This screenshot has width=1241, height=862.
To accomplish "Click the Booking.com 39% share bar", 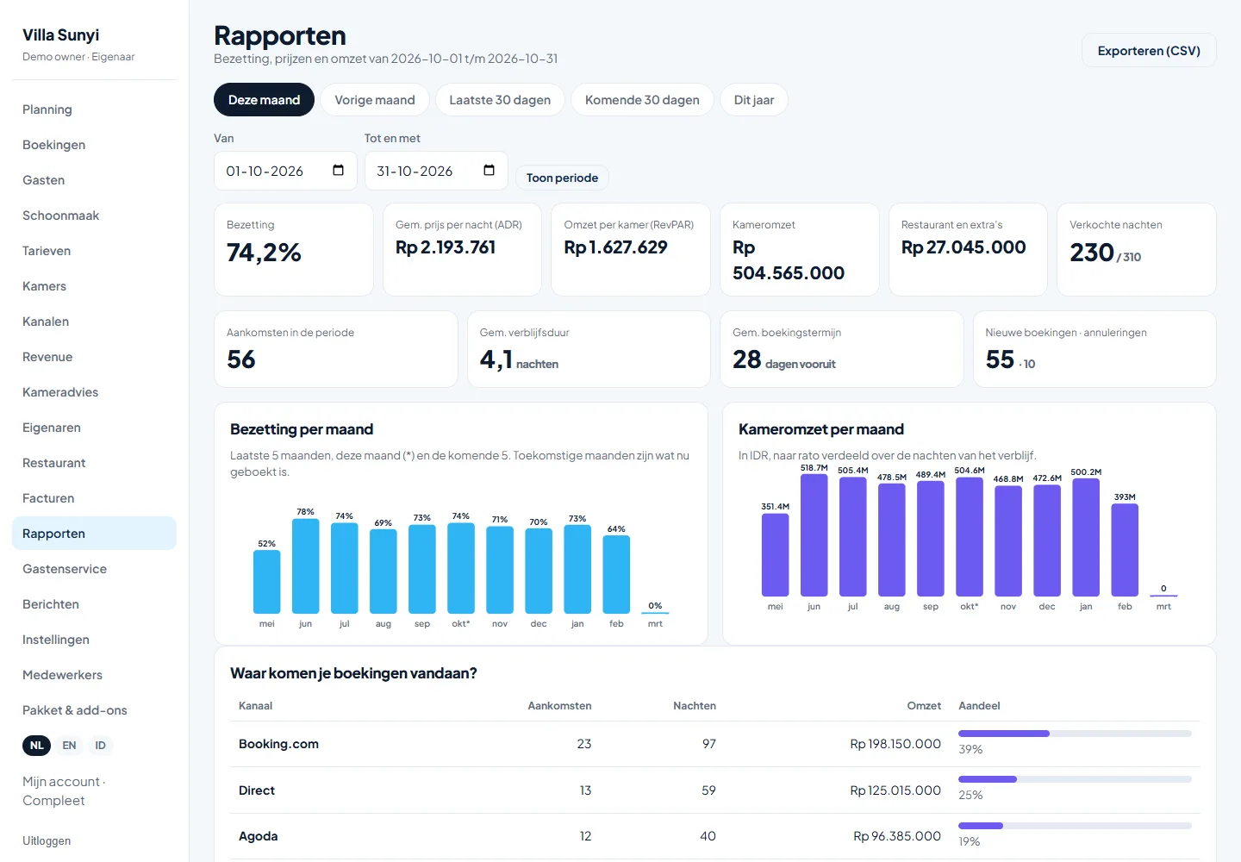I will coord(1075,734).
